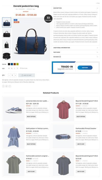The image size is (102, 180).
Task: Click the five-star rating under title
Action: click(25, 11)
